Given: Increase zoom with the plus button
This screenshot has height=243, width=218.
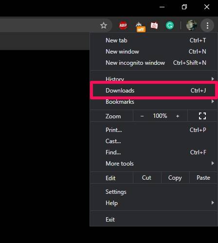Looking at the screenshot, I should tap(178, 116).
